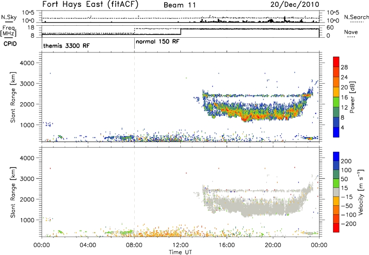
Task: Click the 16:00 time axis tick label
Action: pos(226,245)
